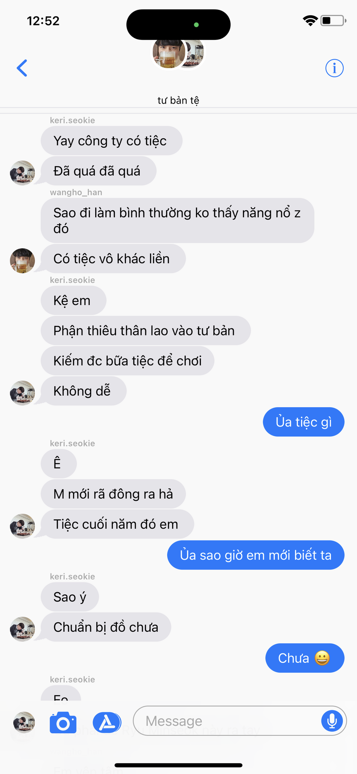This screenshot has width=357, height=774.
Task: Open the camera icon
Action: [63, 722]
